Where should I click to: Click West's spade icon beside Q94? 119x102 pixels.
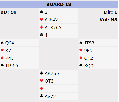2,43
